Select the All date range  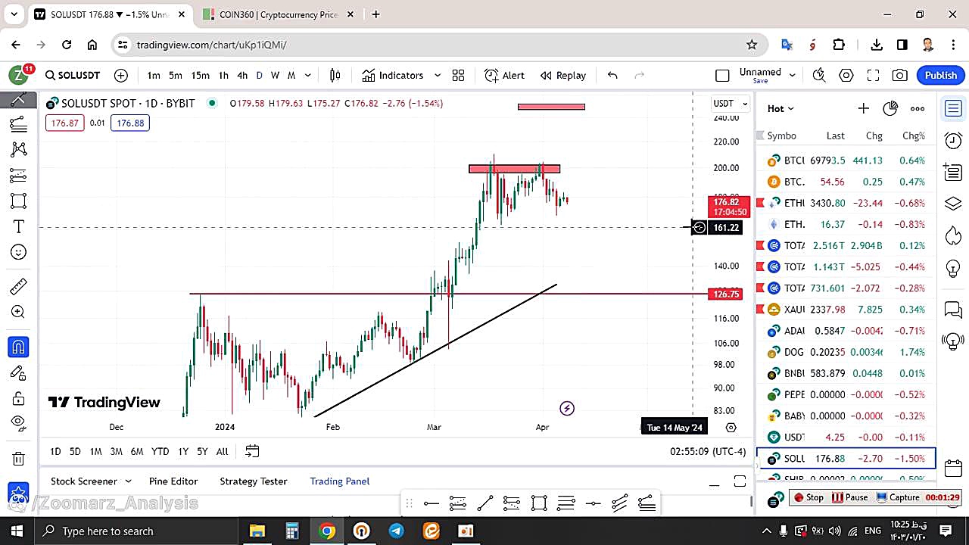click(222, 451)
